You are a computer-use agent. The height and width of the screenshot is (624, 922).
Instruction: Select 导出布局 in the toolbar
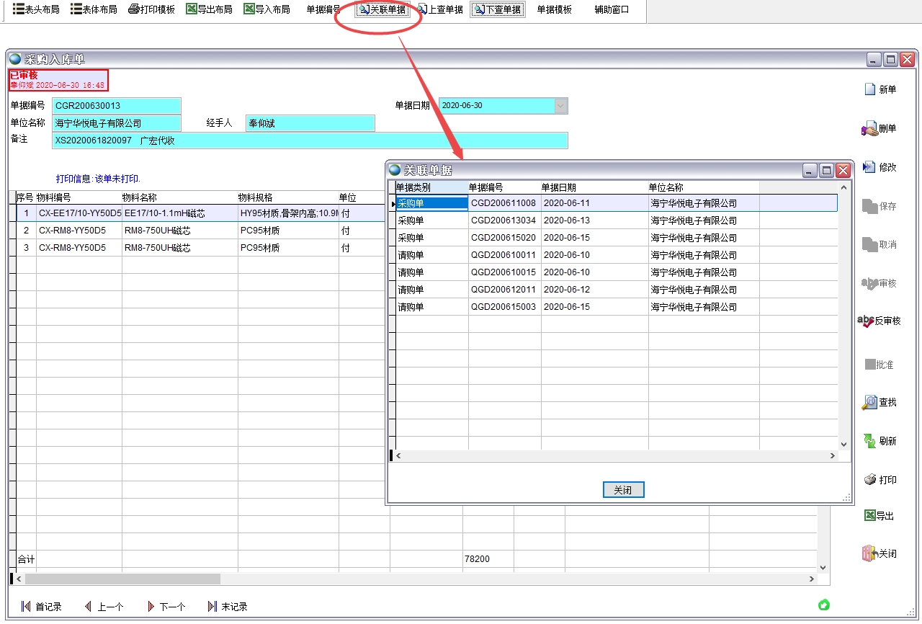coord(209,9)
